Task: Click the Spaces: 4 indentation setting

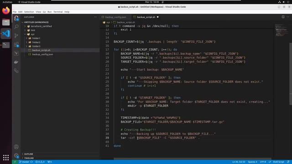Action: (252, 162)
